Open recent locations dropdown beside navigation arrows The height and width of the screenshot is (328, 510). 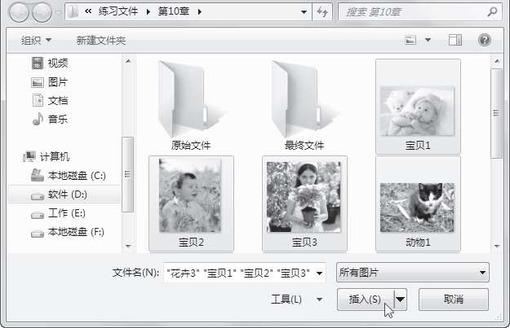coord(58,13)
